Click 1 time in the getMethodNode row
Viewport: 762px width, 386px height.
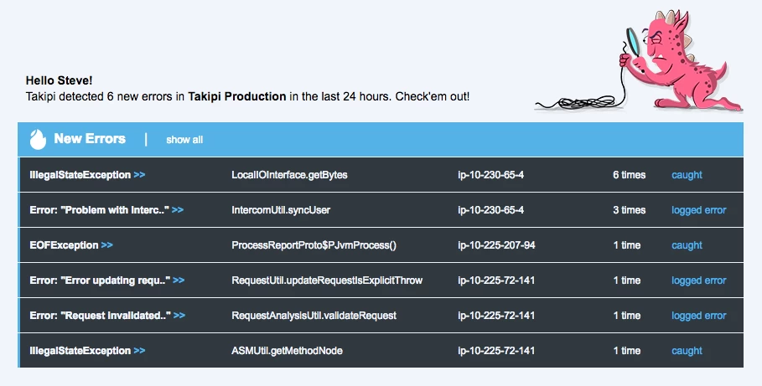tap(627, 351)
